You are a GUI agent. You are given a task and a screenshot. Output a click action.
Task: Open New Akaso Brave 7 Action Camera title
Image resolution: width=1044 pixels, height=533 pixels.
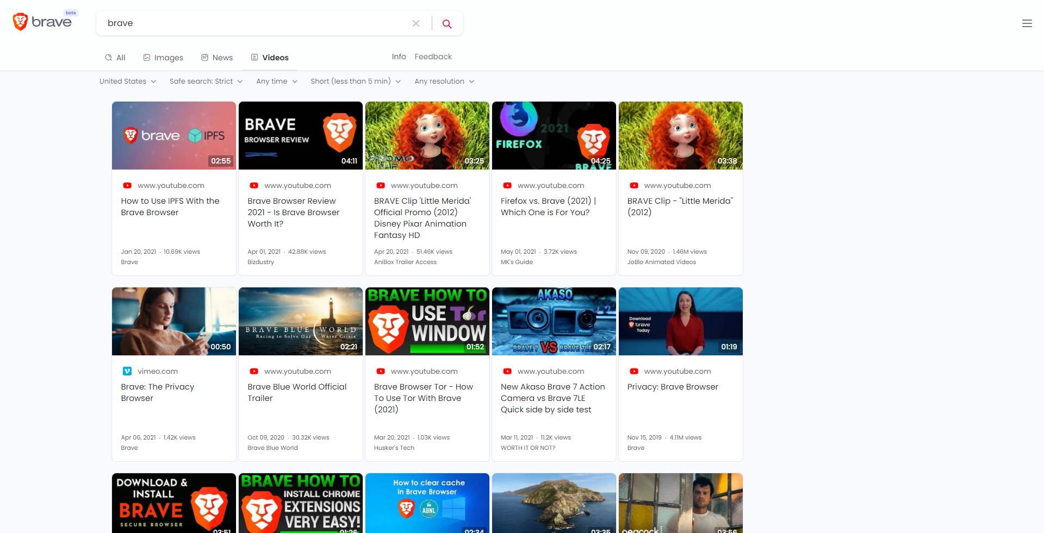coord(553,398)
